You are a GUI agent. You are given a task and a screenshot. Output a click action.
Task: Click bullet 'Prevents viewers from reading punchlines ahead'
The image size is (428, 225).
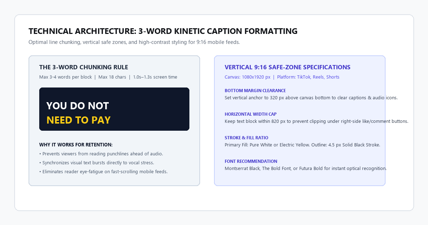point(101,154)
